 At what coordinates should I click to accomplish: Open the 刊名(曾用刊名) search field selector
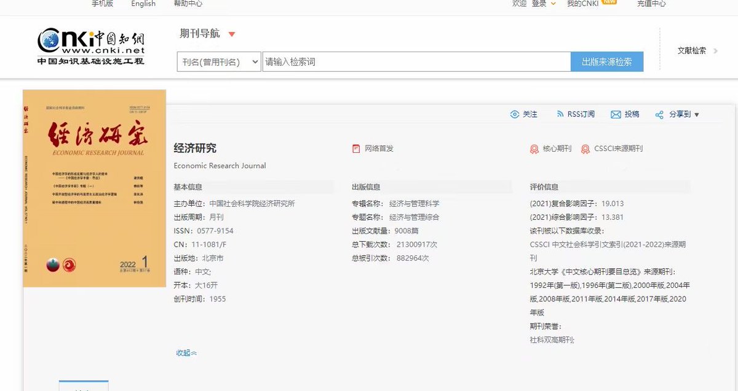219,62
